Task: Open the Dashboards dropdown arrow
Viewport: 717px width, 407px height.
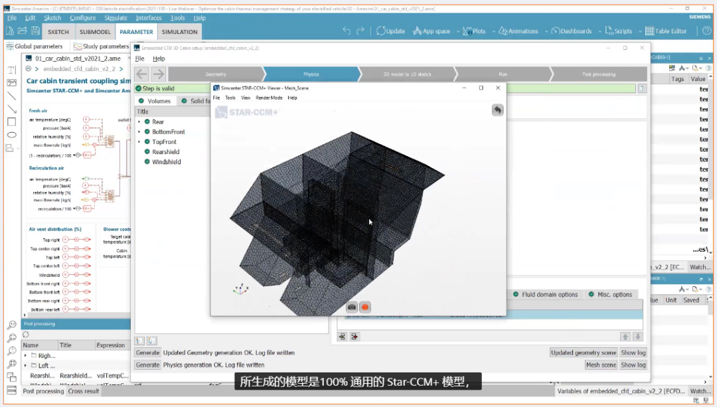Action: click(599, 32)
